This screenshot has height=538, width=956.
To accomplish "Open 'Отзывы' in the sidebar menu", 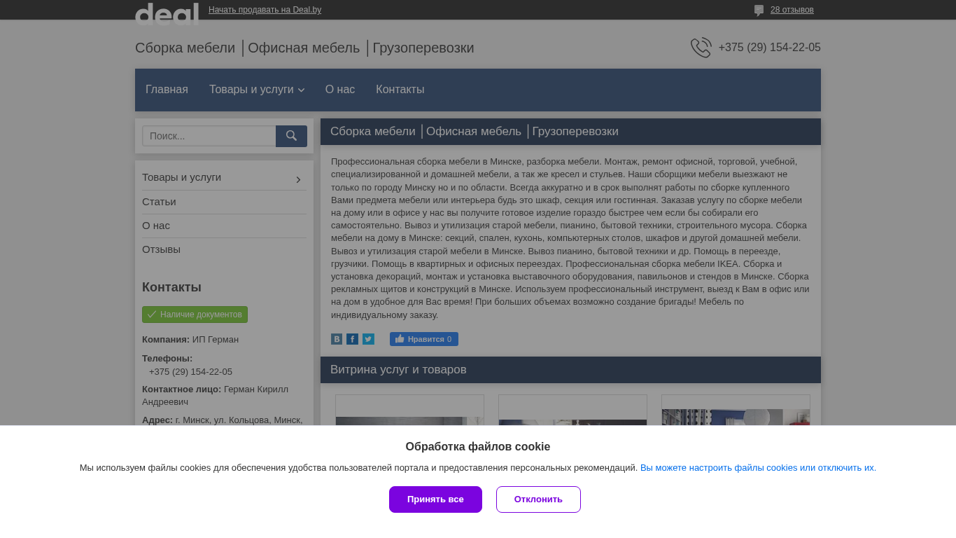I will point(161,249).
